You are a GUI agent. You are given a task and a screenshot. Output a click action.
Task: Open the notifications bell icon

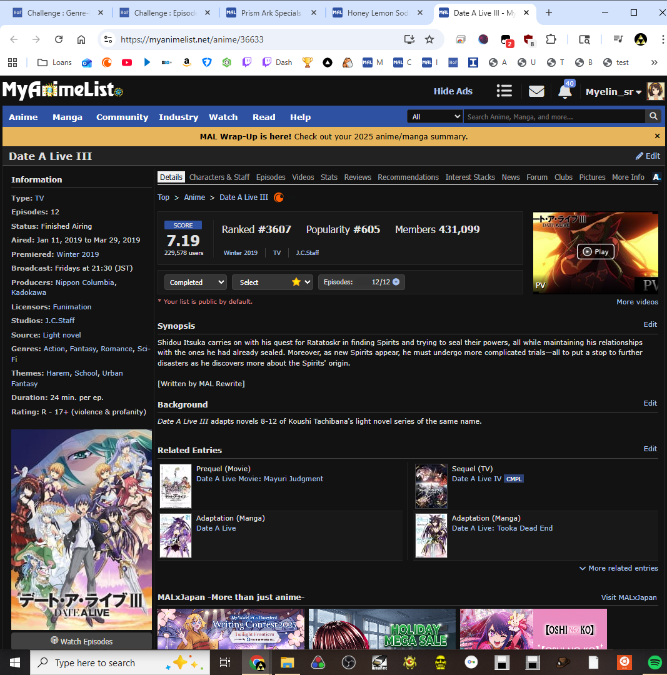[564, 91]
